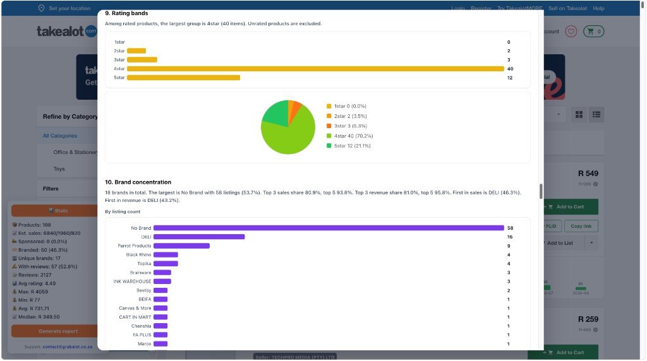Open contact@grabalot.co.za support email link

coord(67,347)
